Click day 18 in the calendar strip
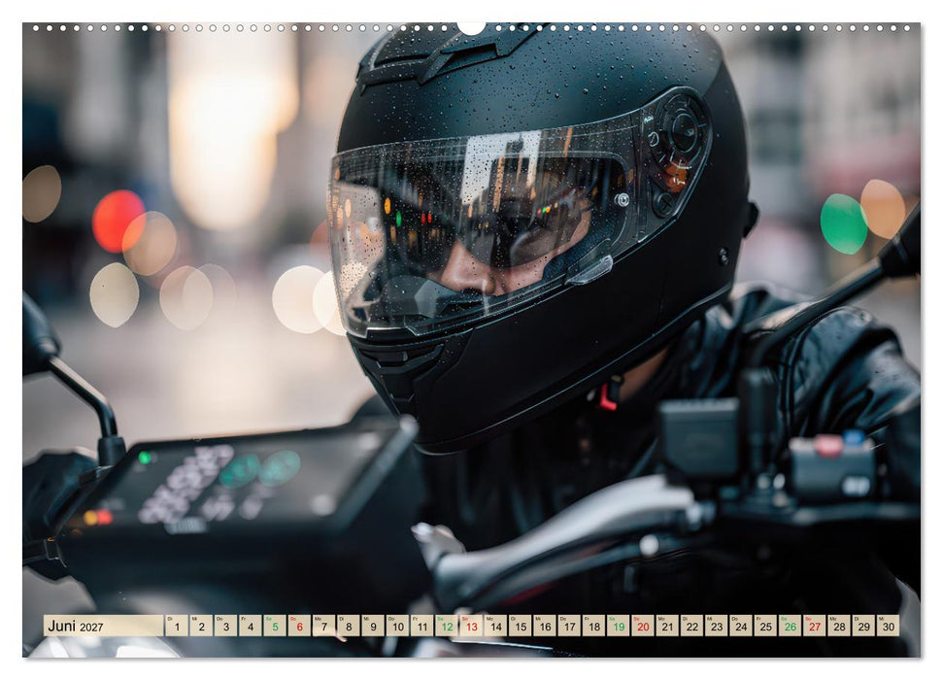This screenshot has width=943, height=680. [x=594, y=626]
